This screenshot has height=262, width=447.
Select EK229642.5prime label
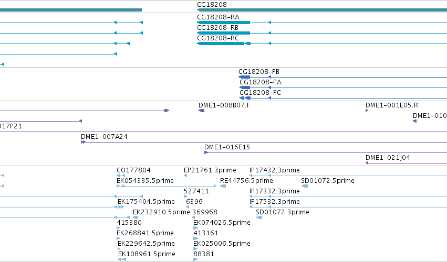point(146,244)
